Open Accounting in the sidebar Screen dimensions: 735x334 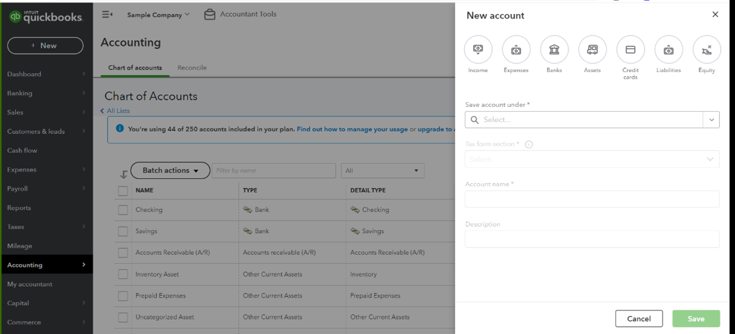(46, 265)
